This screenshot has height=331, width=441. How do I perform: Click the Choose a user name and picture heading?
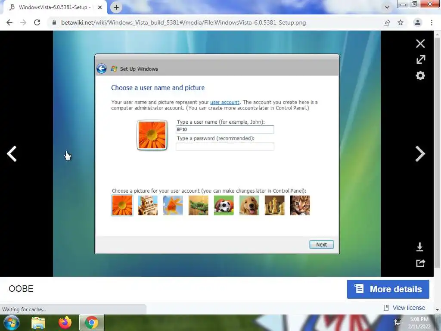[158, 88]
